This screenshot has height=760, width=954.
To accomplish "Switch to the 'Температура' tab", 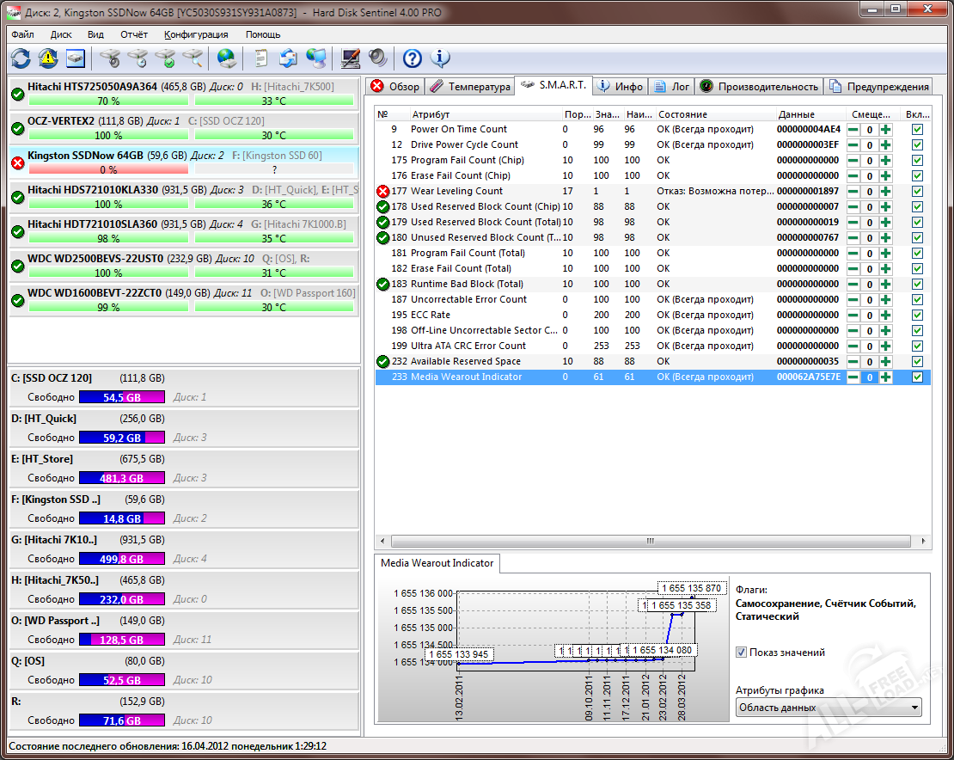I will 470,87.
